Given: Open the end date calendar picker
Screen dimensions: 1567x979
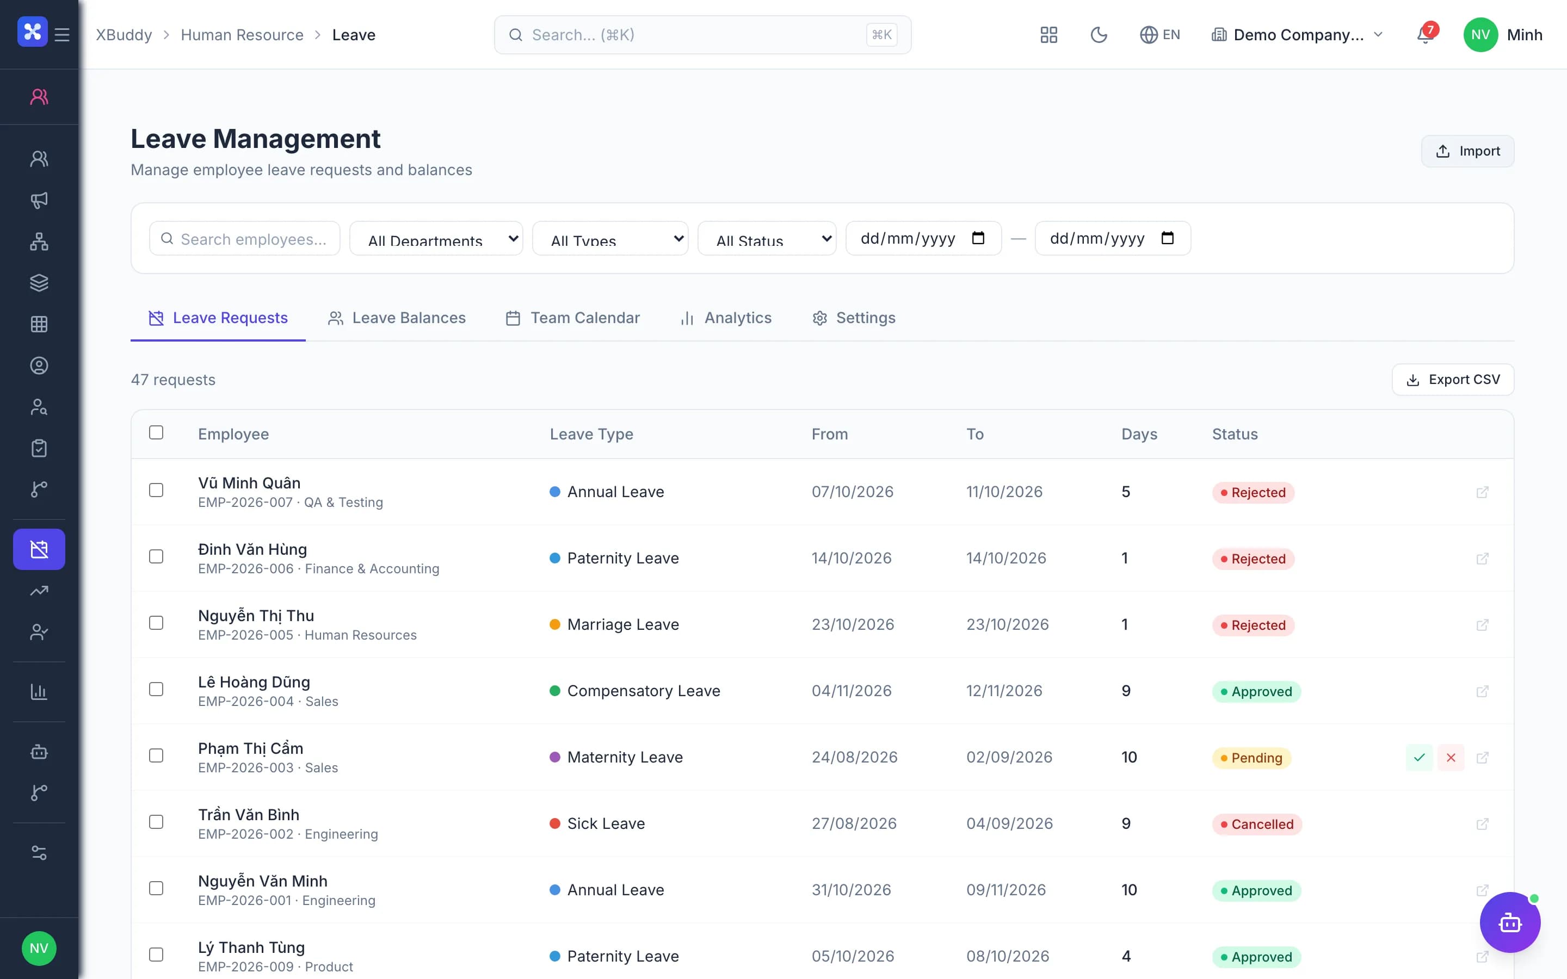Looking at the screenshot, I should click(1167, 238).
